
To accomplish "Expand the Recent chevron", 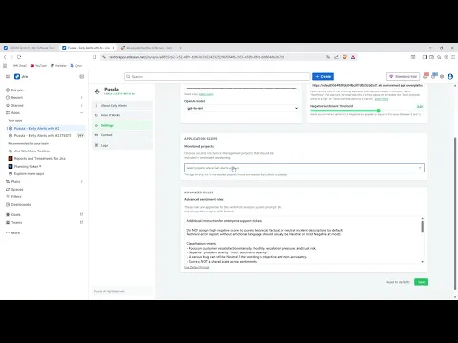I will [x=82, y=98].
